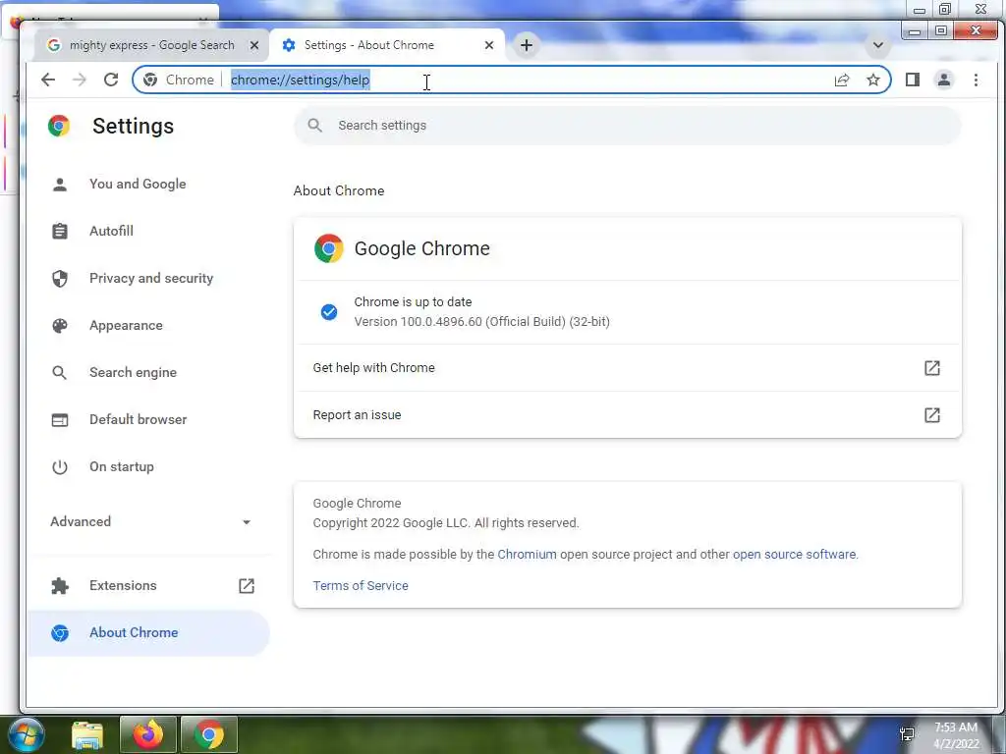Click the Extensions external link icon
The width and height of the screenshot is (1006, 754).
247,585
